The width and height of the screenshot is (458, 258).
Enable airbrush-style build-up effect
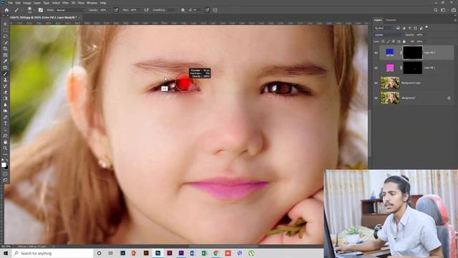tap(147, 10)
